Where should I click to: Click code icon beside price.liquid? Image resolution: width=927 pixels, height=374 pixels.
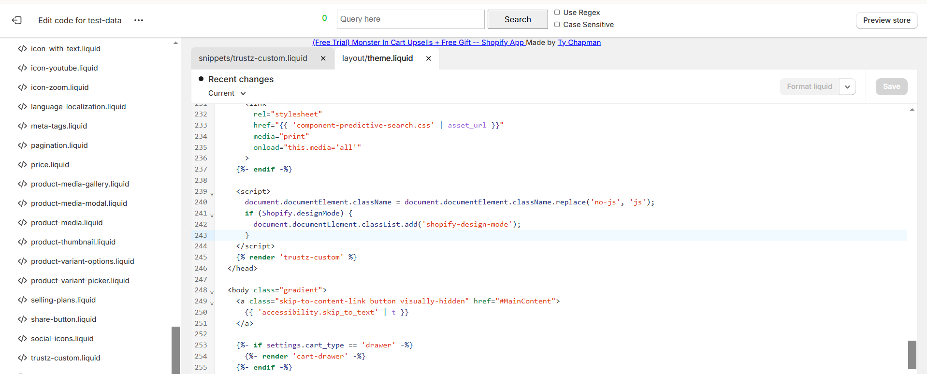(22, 165)
